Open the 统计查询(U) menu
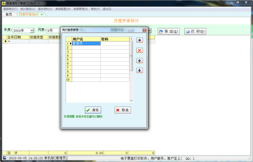This screenshot has width=253, height=162. tap(28, 9)
